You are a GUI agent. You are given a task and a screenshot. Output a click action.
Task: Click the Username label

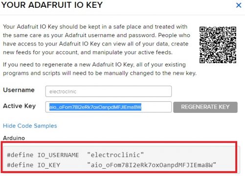tap(19, 90)
